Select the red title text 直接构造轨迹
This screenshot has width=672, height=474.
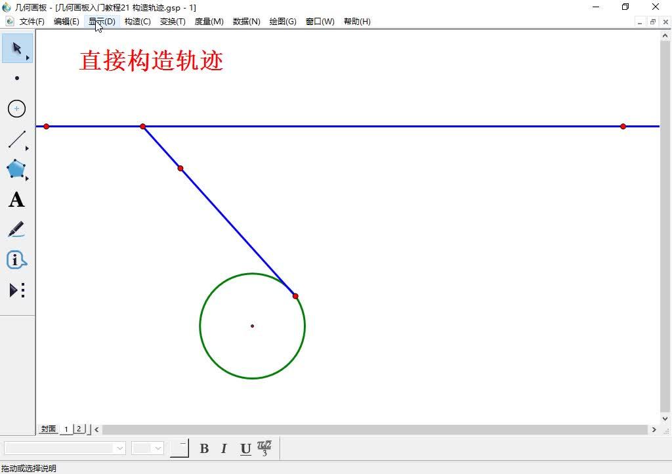point(152,60)
